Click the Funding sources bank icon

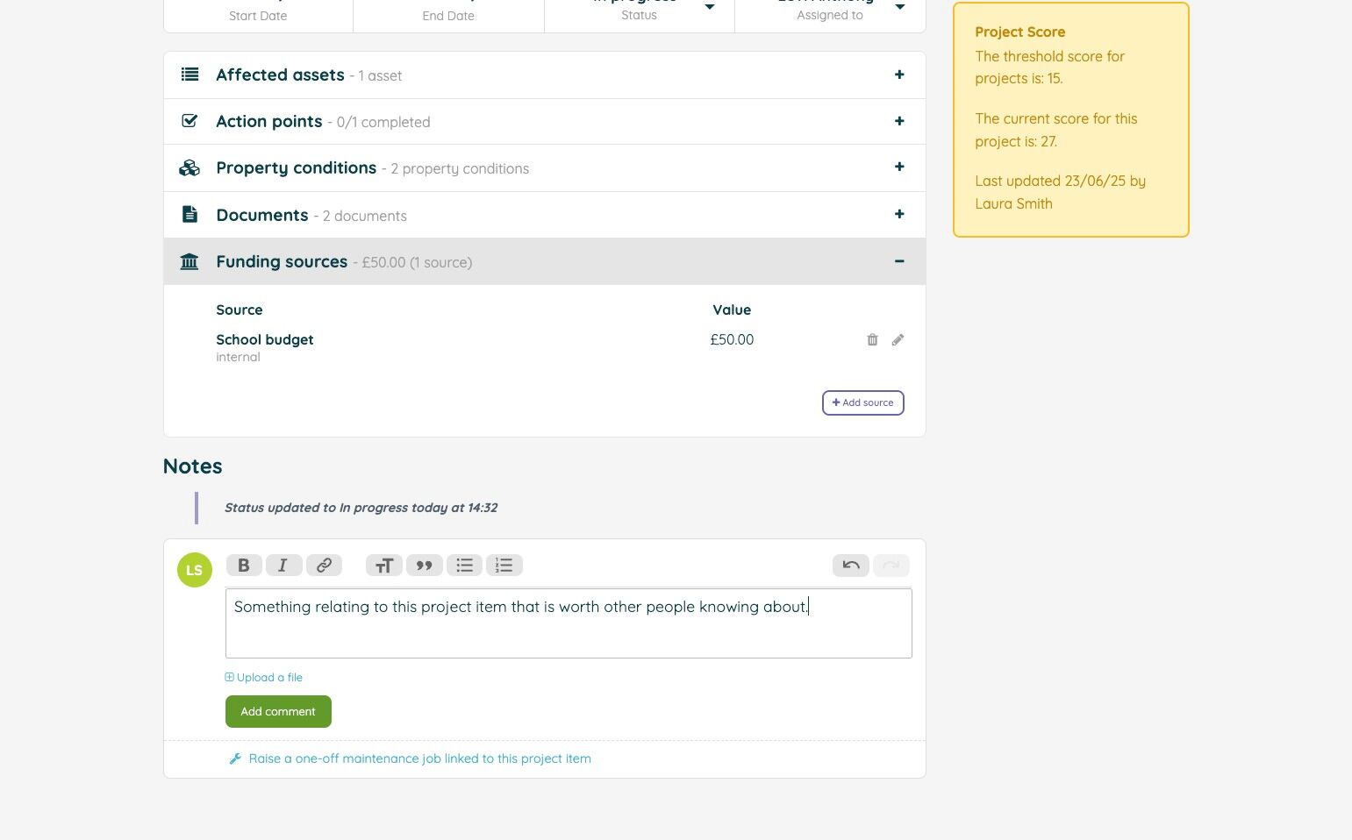point(190,261)
